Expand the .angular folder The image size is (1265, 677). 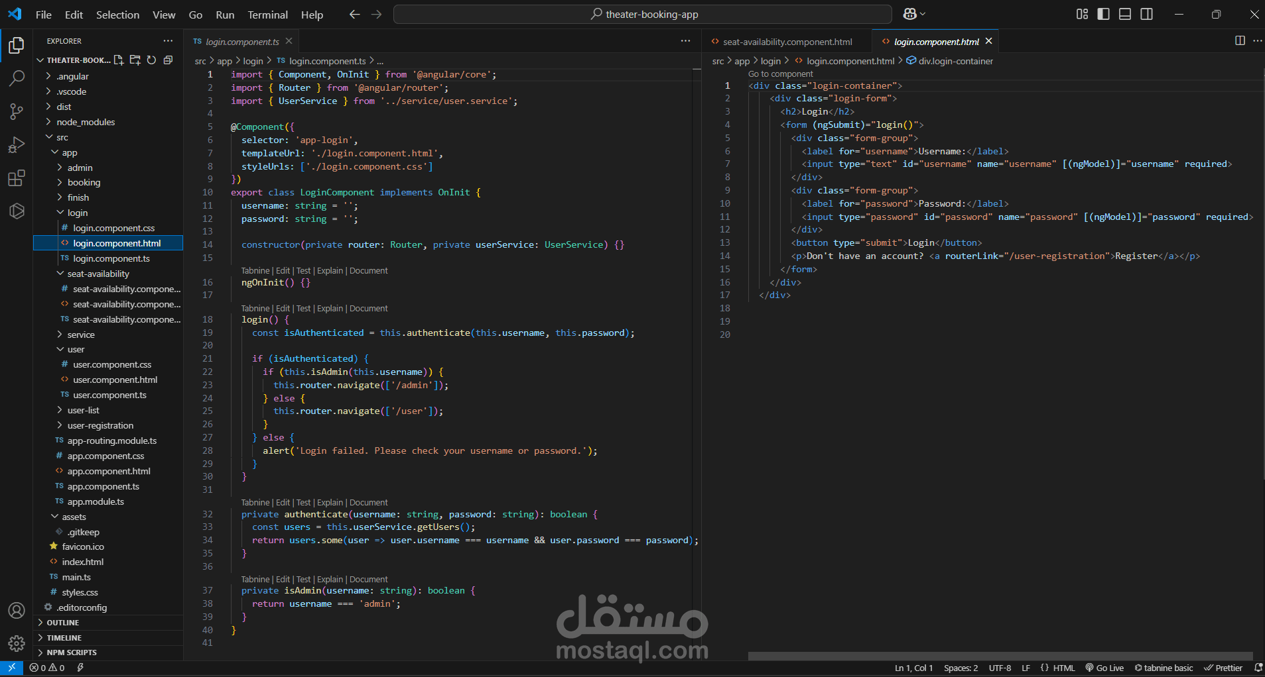(108, 76)
